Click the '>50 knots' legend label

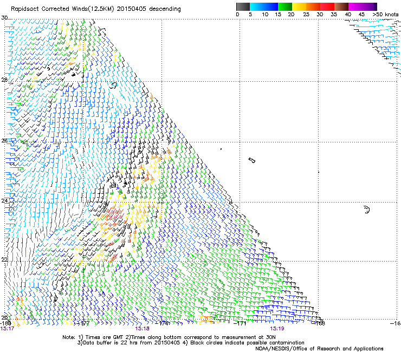(385, 15)
